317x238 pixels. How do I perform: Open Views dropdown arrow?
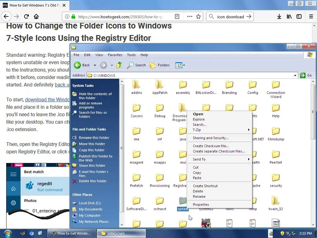pyautogui.click(x=184, y=65)
